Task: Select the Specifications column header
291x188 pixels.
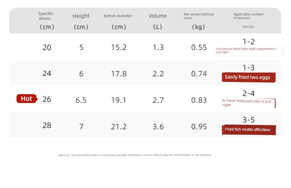Action: pyautogui.click(x=46, y=16)
